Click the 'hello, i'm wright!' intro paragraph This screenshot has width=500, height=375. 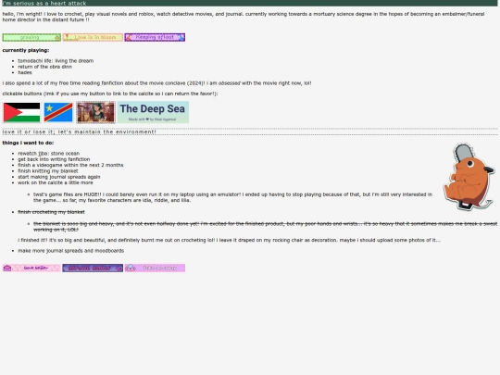[244, 17]
